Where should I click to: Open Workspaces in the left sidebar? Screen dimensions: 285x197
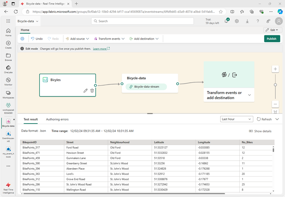tap(8, 95)
